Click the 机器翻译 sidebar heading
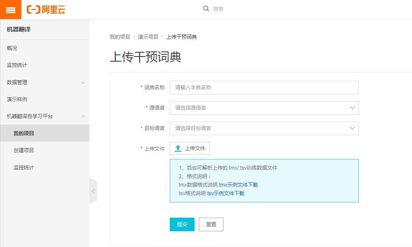Screen dimensions: 412x247 point(19,29)
